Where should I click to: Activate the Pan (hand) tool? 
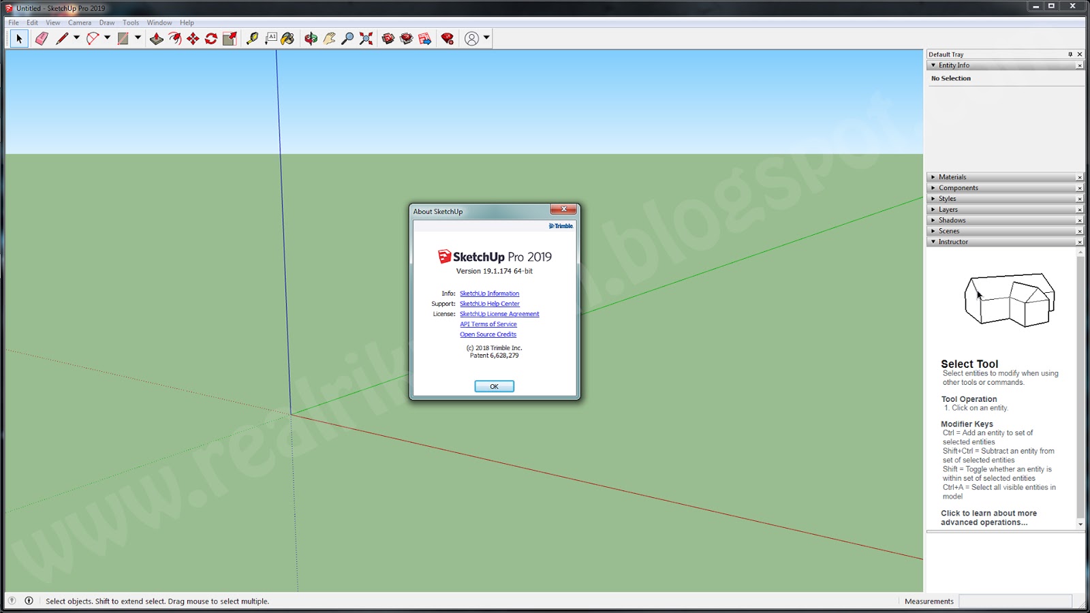(x=328, y=40)
